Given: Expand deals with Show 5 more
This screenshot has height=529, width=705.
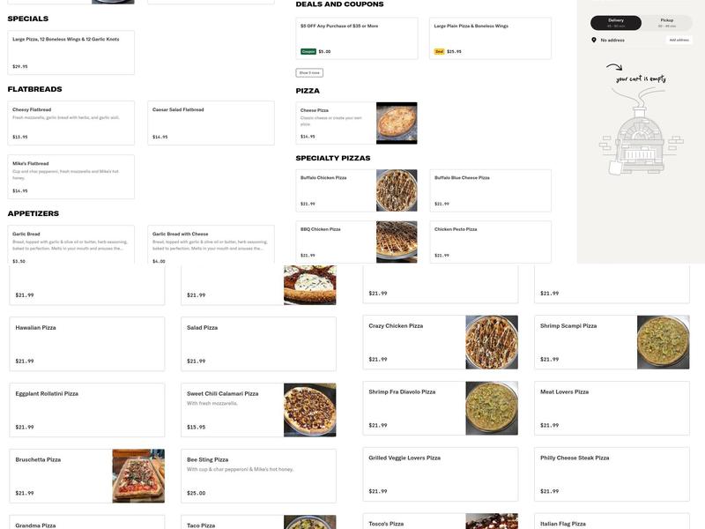Looking at the screenshot, I should point(309,72).
